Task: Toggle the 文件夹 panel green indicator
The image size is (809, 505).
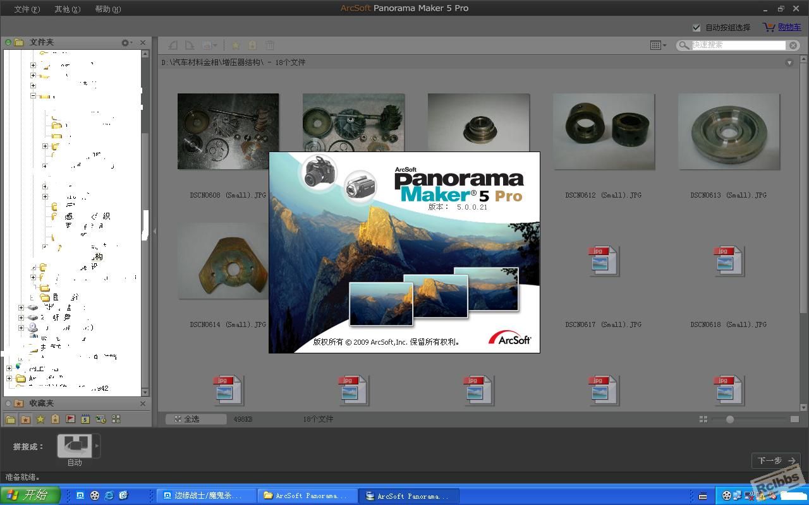Action: pos(8,42)
